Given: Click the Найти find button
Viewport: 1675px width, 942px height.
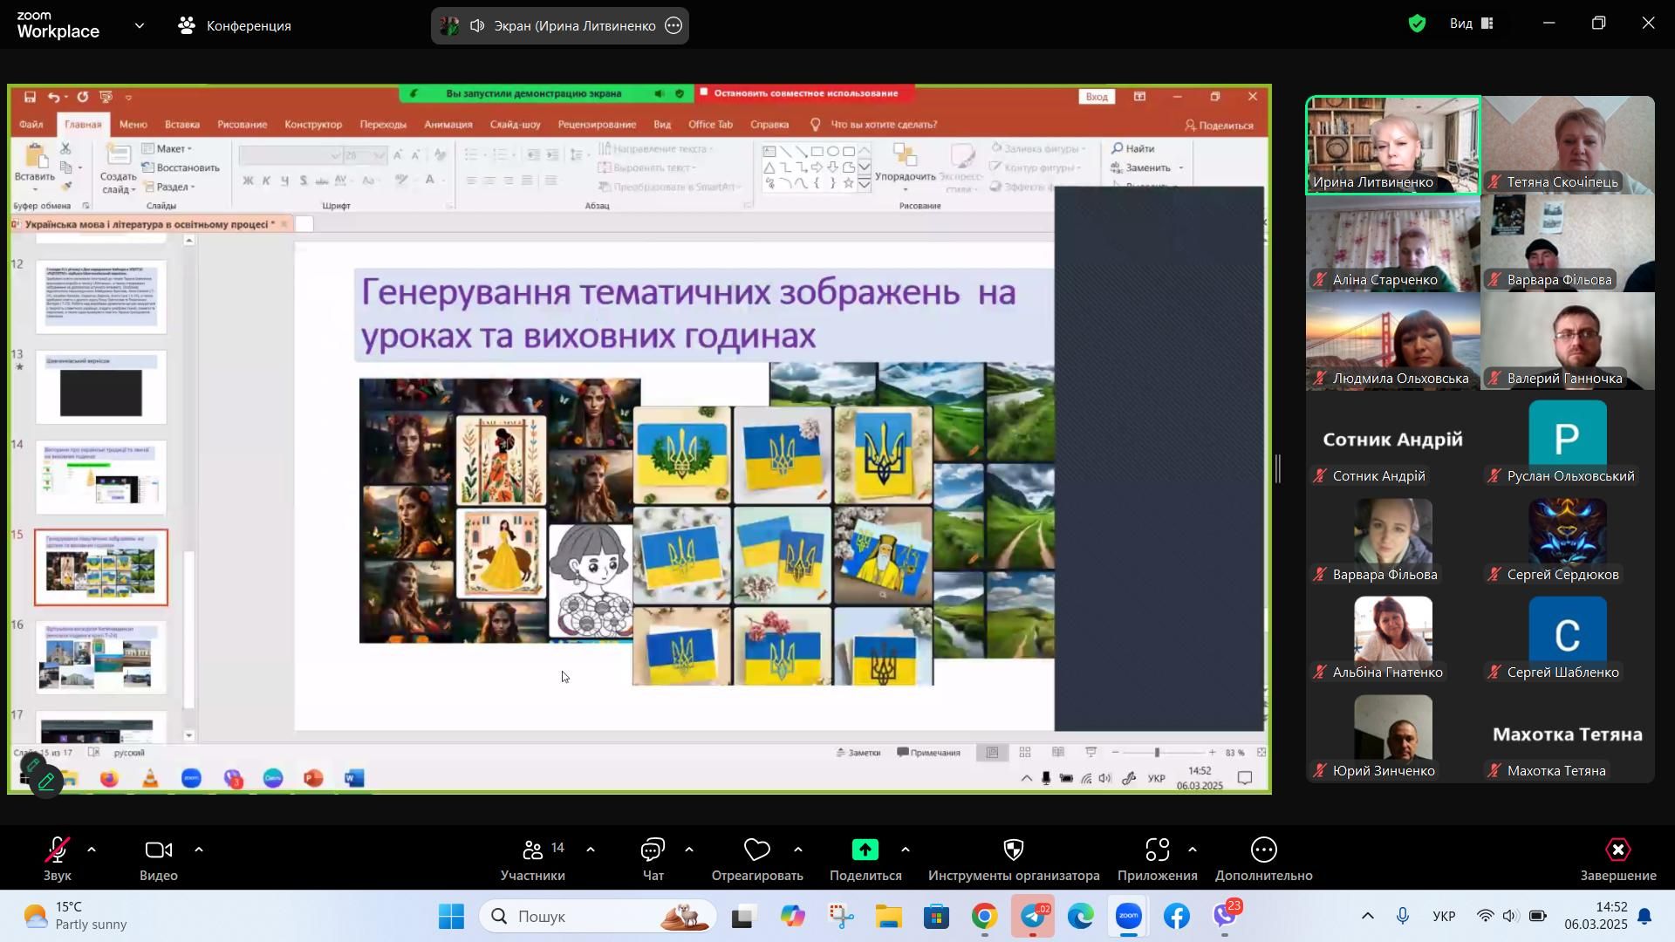Looking at the screenshot, I should click(x=1133, y=149).
